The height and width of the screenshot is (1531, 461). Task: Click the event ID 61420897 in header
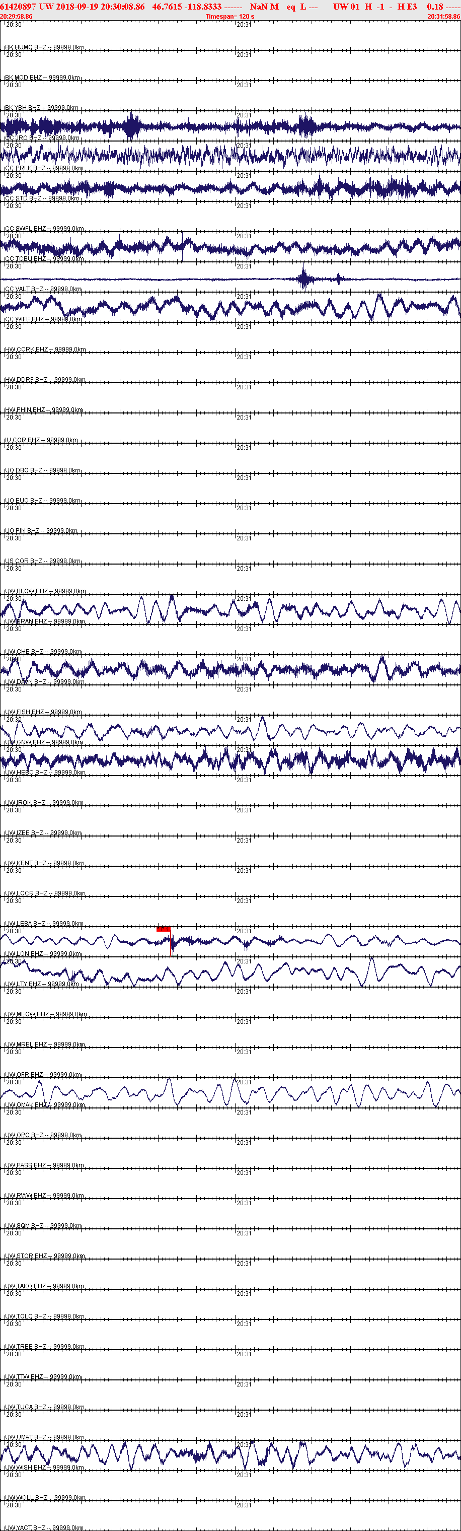coord(18,7)
